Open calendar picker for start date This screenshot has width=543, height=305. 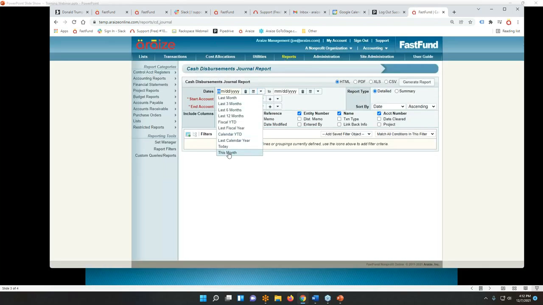tap(253, 91)
